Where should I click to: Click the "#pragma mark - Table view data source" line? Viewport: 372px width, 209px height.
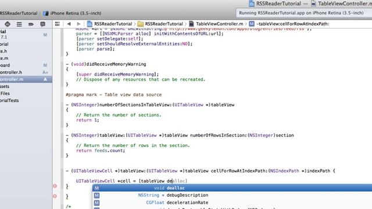click(x=114, y=95)
